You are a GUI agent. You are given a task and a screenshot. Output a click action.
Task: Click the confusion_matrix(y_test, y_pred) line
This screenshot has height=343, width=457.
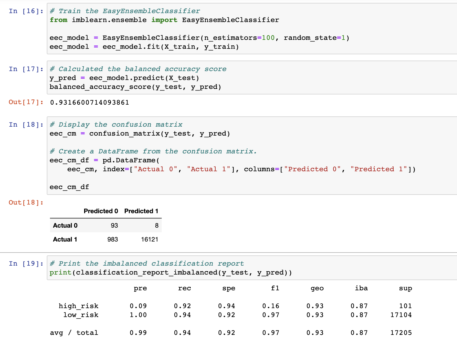pos(140,133)
